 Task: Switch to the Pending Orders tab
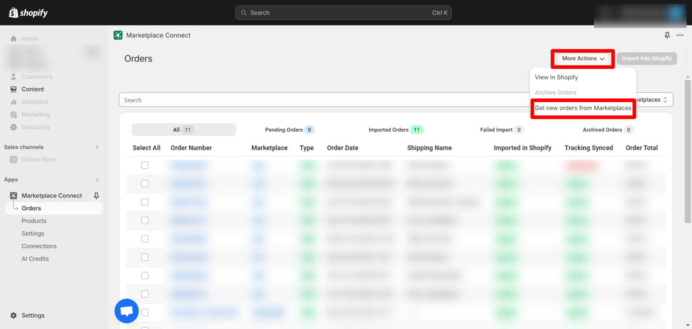click(289, 130)
